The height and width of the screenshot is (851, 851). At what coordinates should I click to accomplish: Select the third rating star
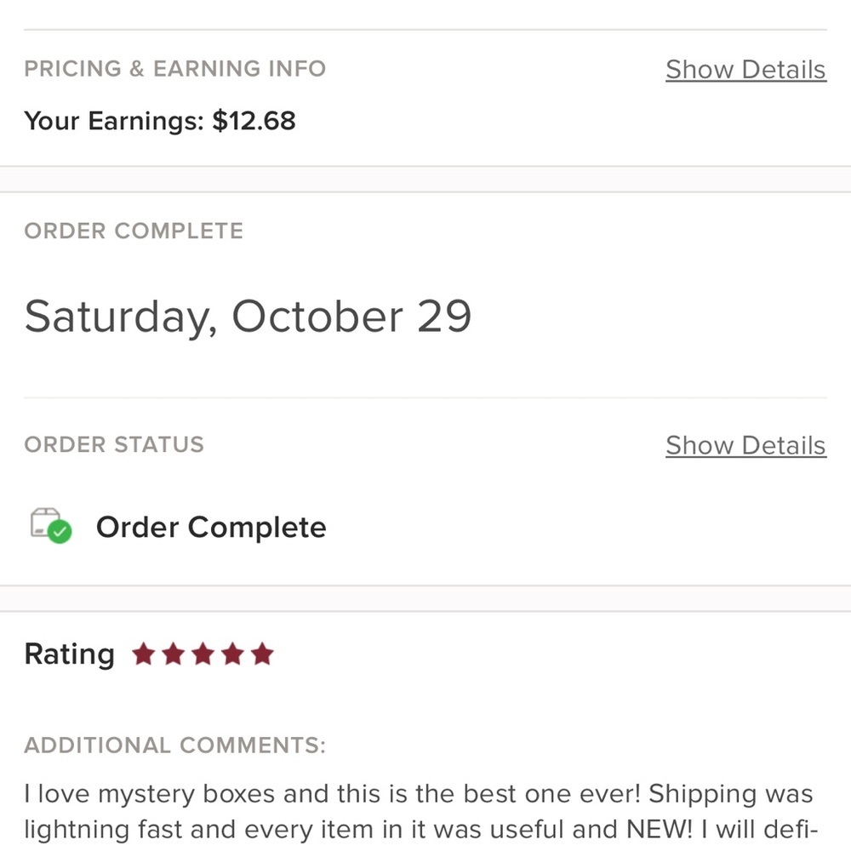(x=203, y=654)
